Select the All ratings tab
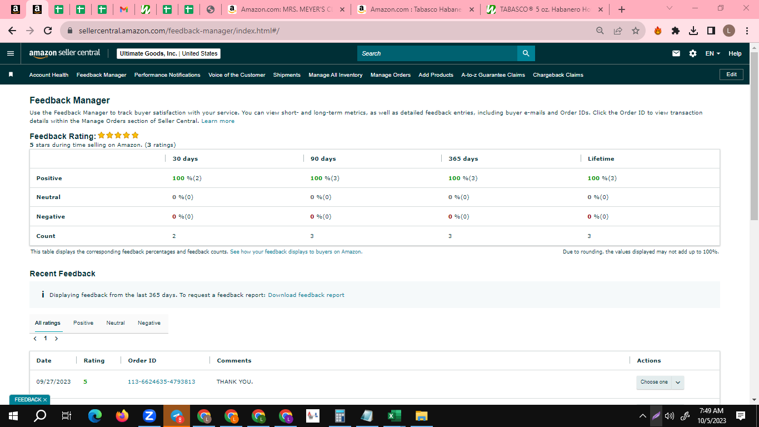The height and width of the screenshot is (427, 759). [x=47, y=323]
